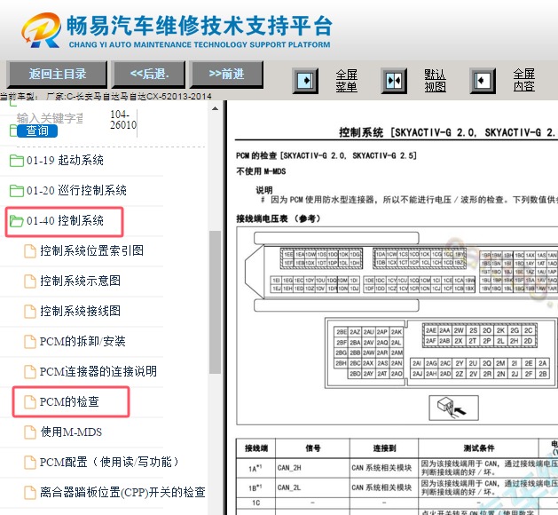
Task: Click page icon beside 离合器踏板位置(CPP)开关的检查
Action: 30,493
